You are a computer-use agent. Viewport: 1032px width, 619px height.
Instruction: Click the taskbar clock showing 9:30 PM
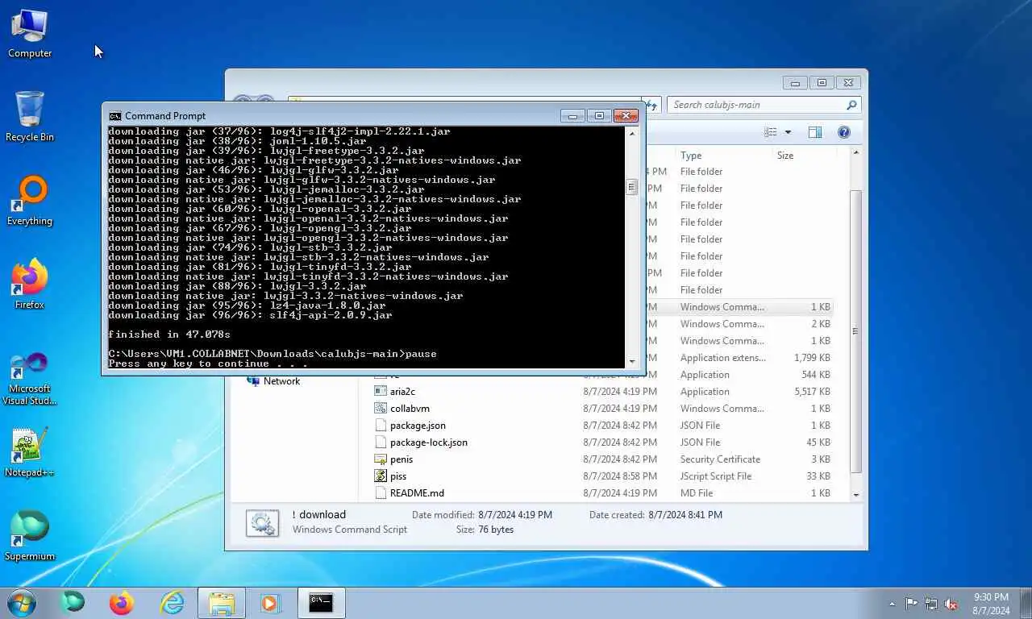click(991, 604)
